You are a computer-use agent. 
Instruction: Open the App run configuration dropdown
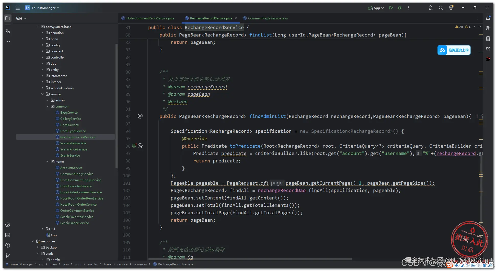[x=376, y=8]
